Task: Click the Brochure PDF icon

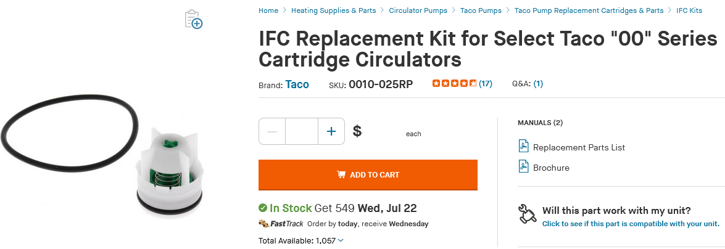Action: click(523, 167)
